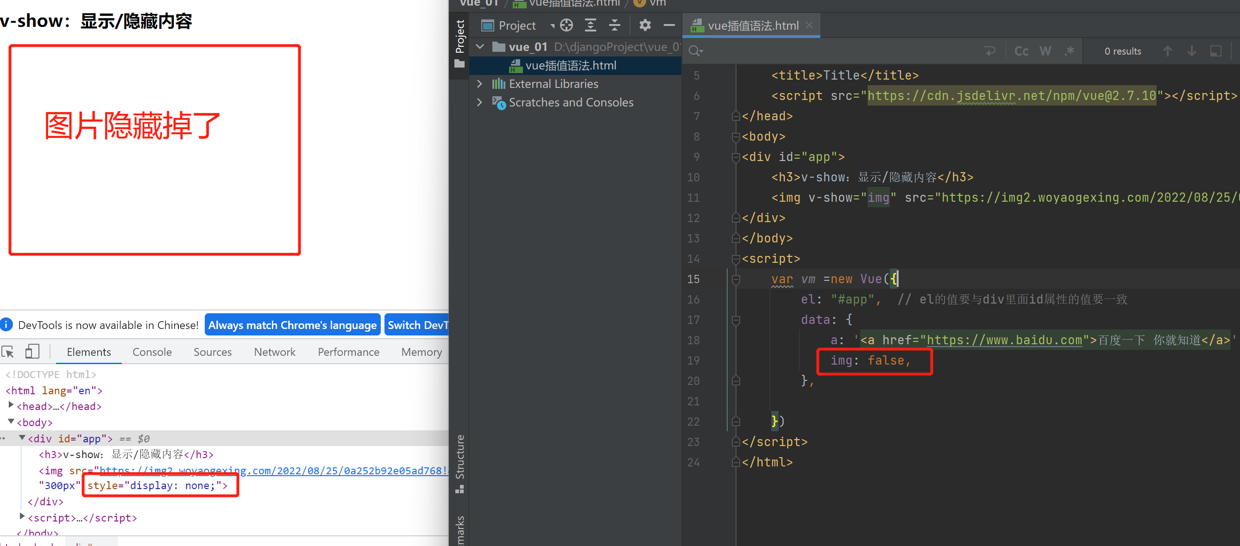Click the baidu.com link on line 18

pos(1004,340)
